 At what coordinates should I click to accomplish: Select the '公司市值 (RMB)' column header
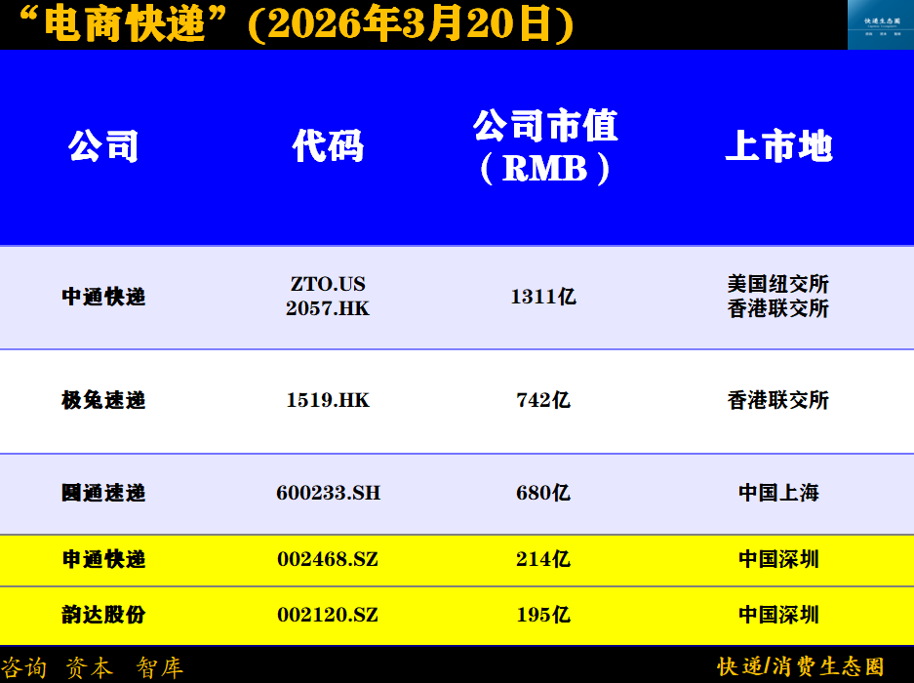pos(545,146)
